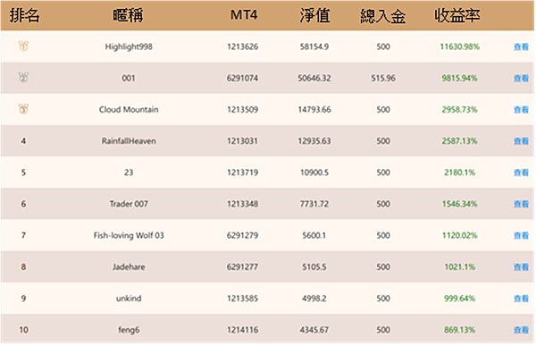536x346 pixels.
Task: Click return rate 2180.1%
Action: [460, 173]
